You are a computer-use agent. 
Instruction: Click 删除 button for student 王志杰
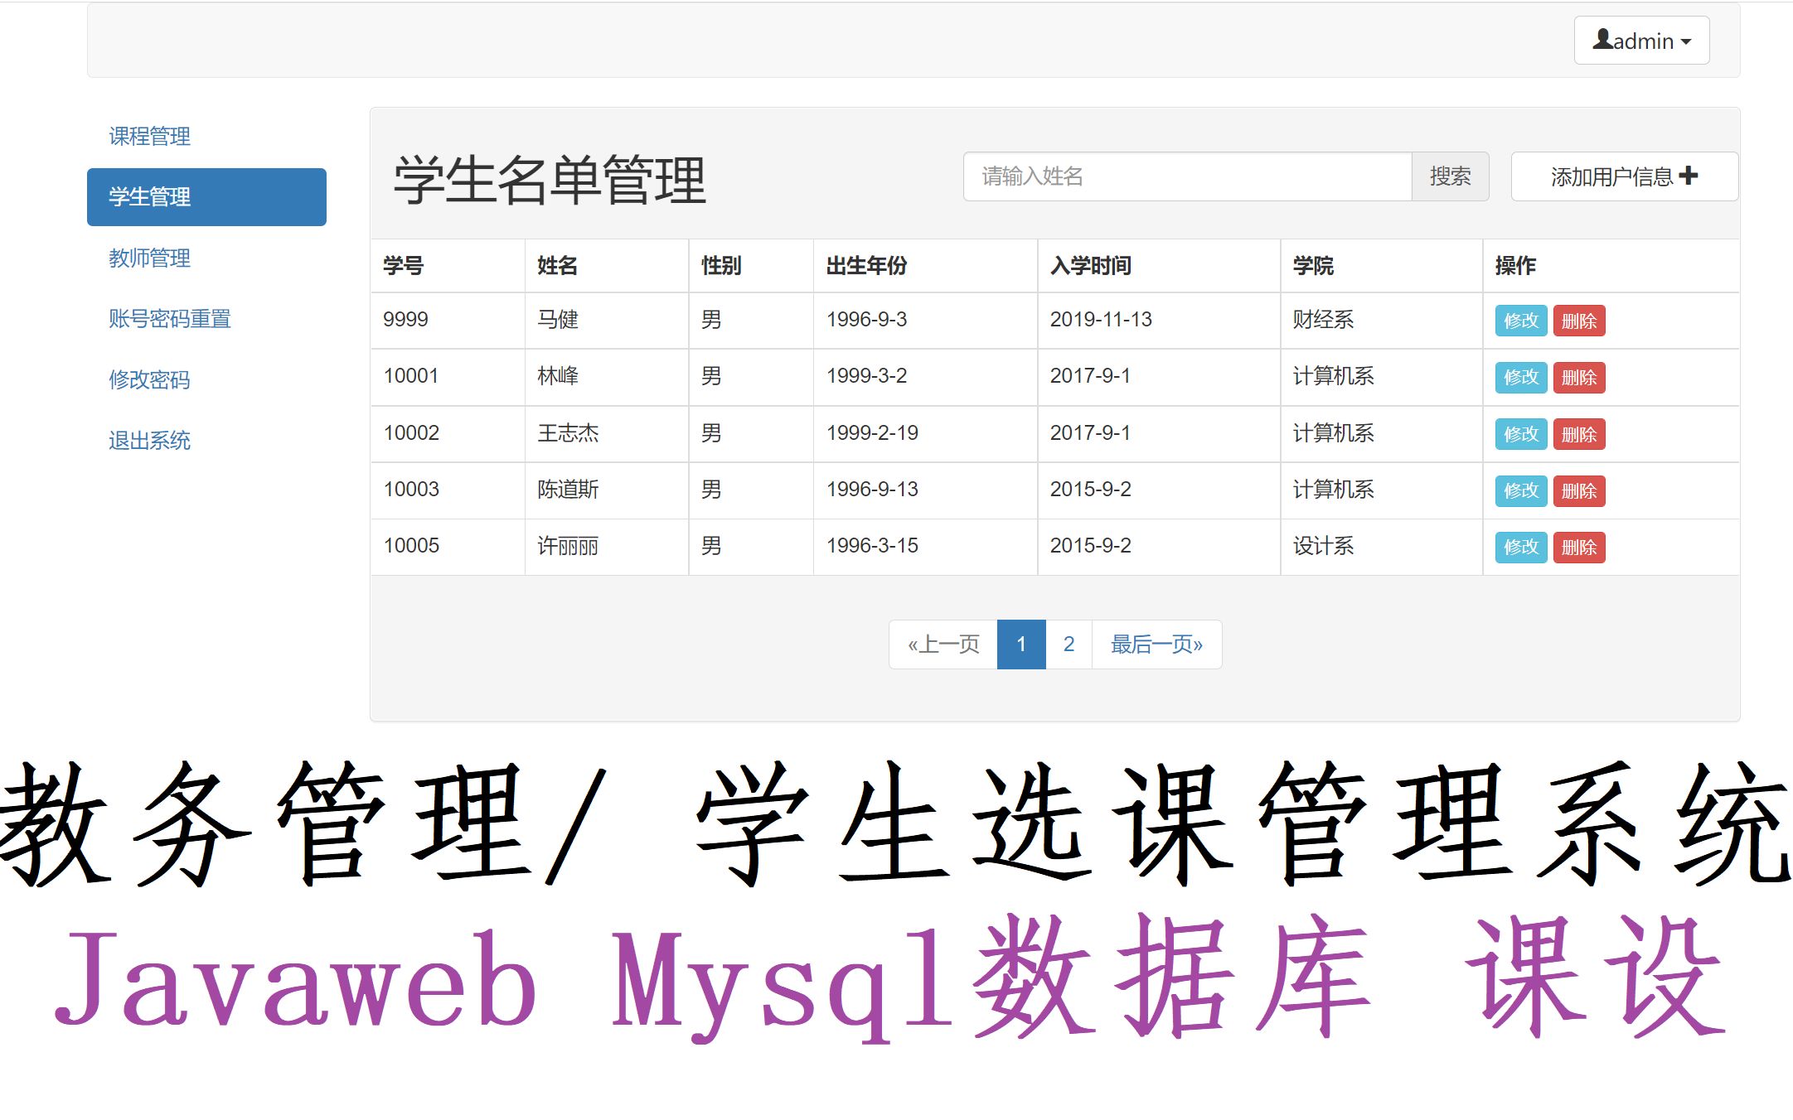point(1578,434)
